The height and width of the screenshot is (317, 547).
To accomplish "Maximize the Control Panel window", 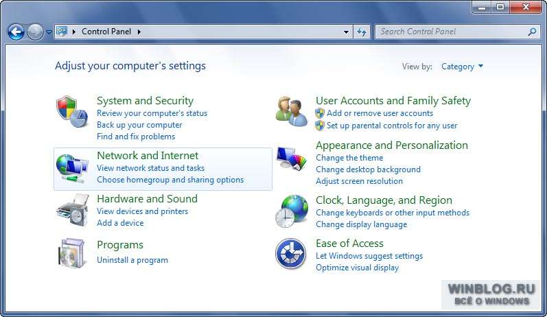I will 500,7.
